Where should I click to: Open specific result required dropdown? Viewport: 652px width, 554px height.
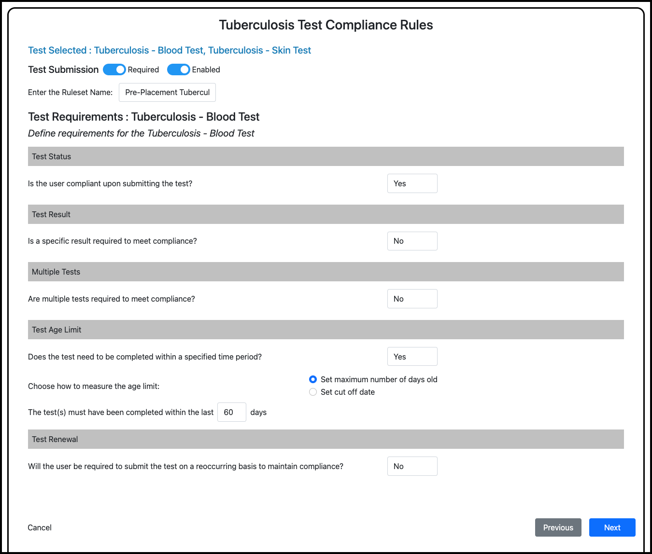[x=412, y=241]
